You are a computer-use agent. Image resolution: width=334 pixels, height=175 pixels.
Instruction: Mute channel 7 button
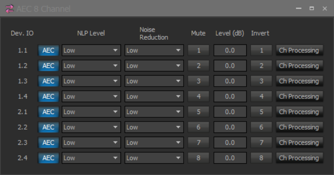click(x=198, y=142)
